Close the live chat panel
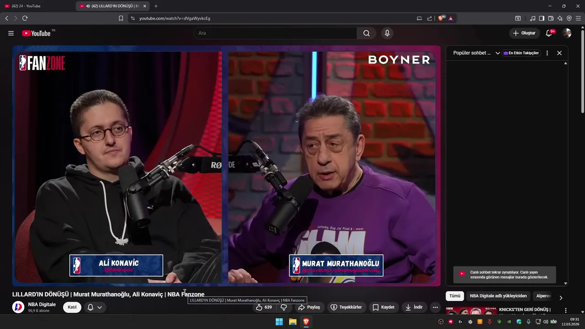Screen dimensions: 585x329 (559, 53)
